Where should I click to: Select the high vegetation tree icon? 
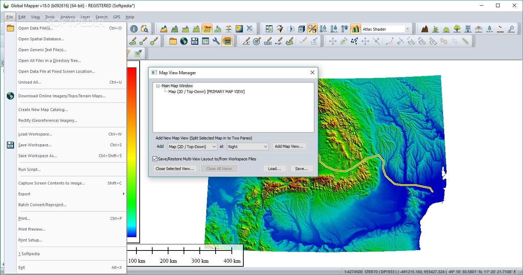coord(457,29)
